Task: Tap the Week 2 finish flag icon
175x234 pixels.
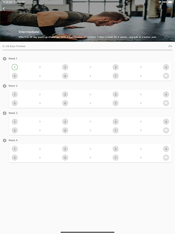Action: [x=166, y=103]
